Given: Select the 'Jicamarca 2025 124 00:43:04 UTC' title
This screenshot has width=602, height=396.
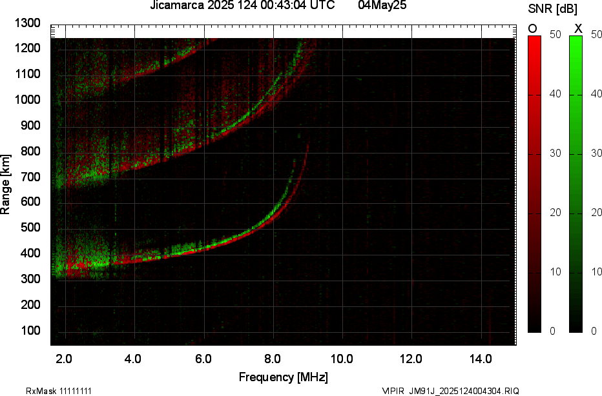Looking at the screenshot, I should (x=242, y=5).
